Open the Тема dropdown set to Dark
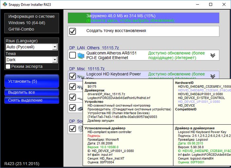This screenshot has height=168, width=231. tap(32, 60)
